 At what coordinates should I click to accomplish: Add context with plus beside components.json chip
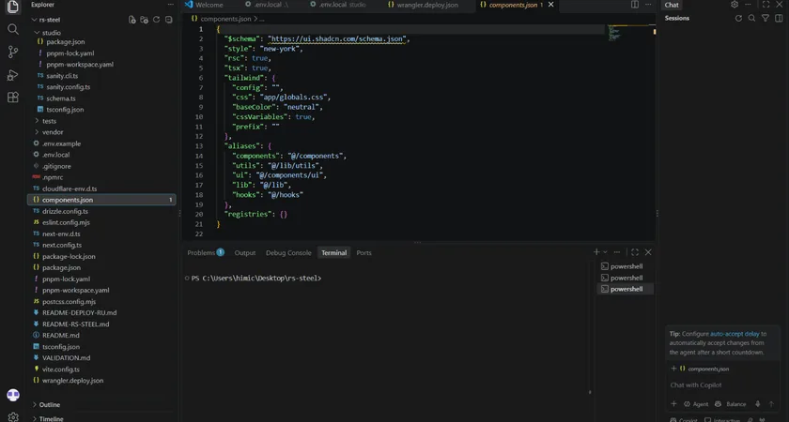(x=673, y=369)
